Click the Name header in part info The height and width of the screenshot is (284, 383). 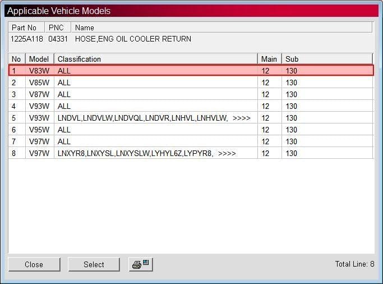pyautogui.click(x=222, y=28)
